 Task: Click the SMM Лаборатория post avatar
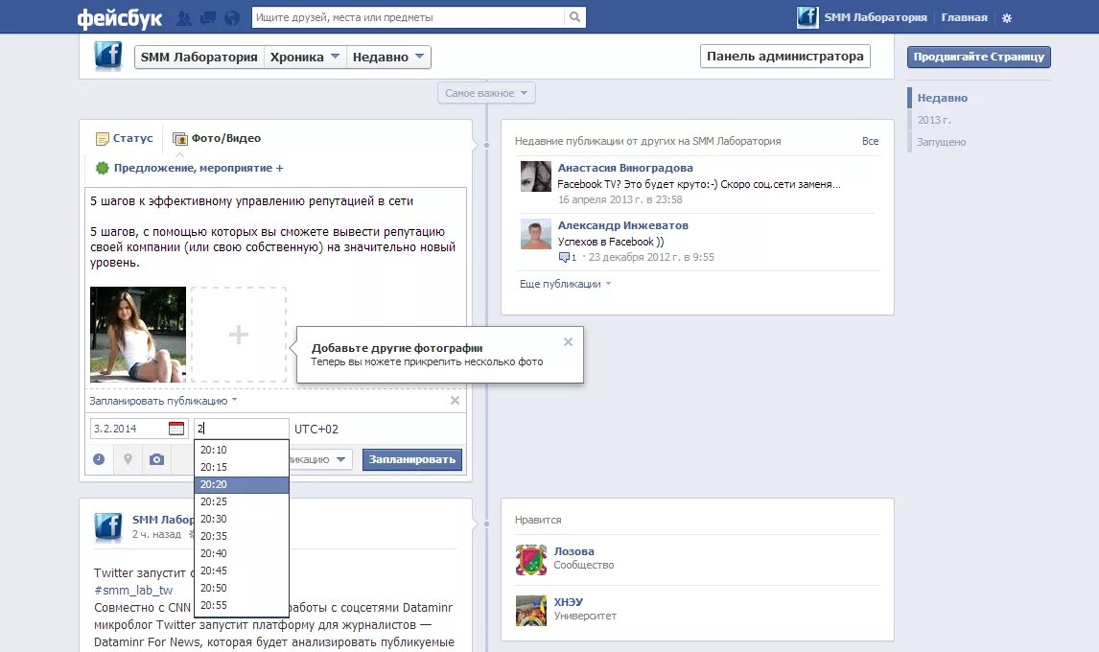[108, 527]
